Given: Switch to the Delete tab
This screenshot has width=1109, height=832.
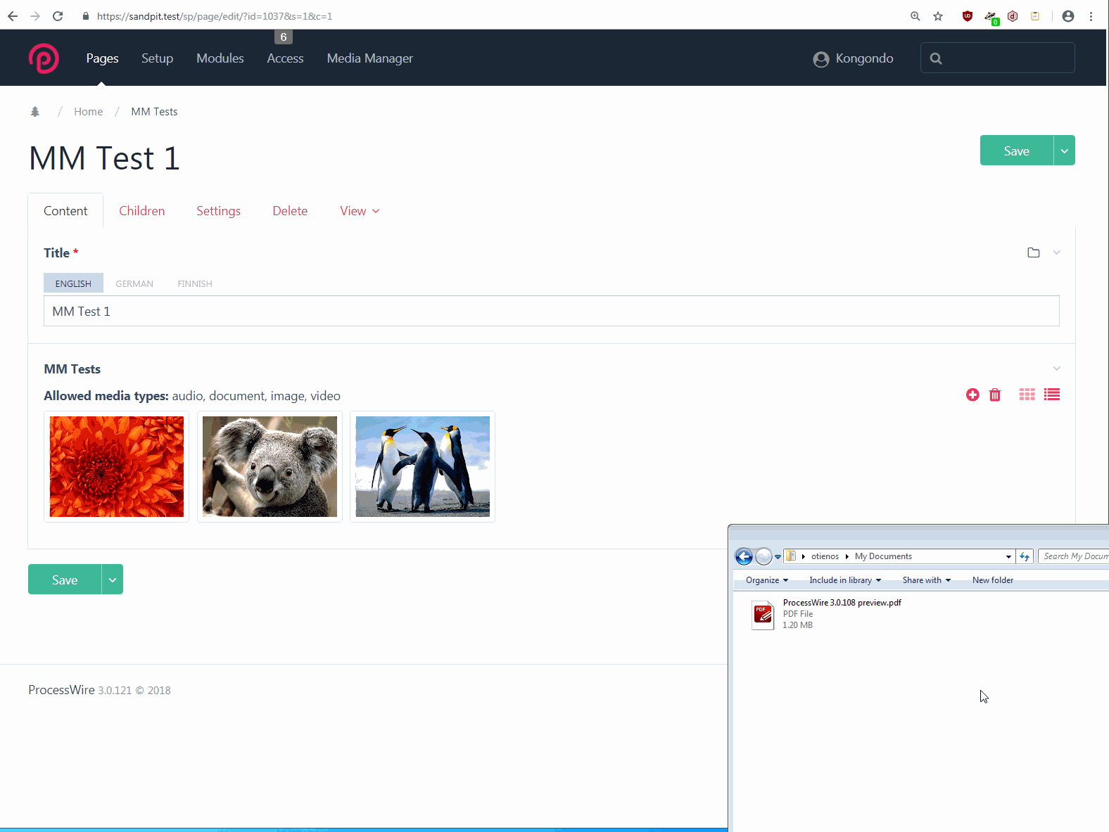Looking at the screenshot, I should tap(290, 211).
